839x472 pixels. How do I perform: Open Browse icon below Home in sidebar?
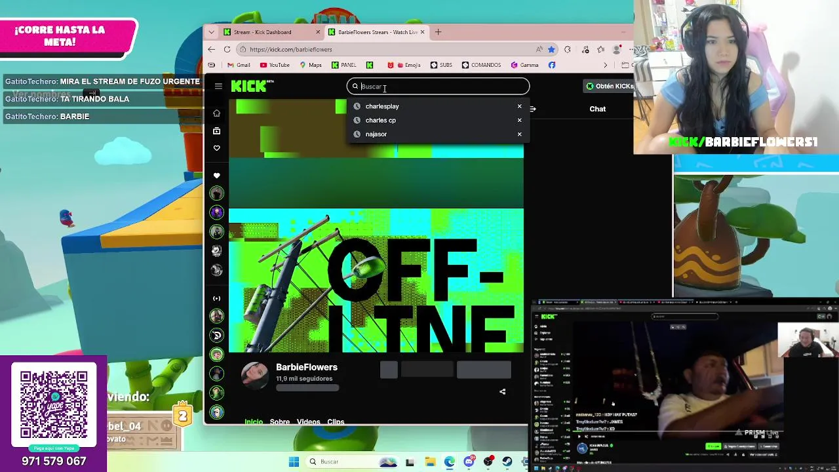(216, 131)
